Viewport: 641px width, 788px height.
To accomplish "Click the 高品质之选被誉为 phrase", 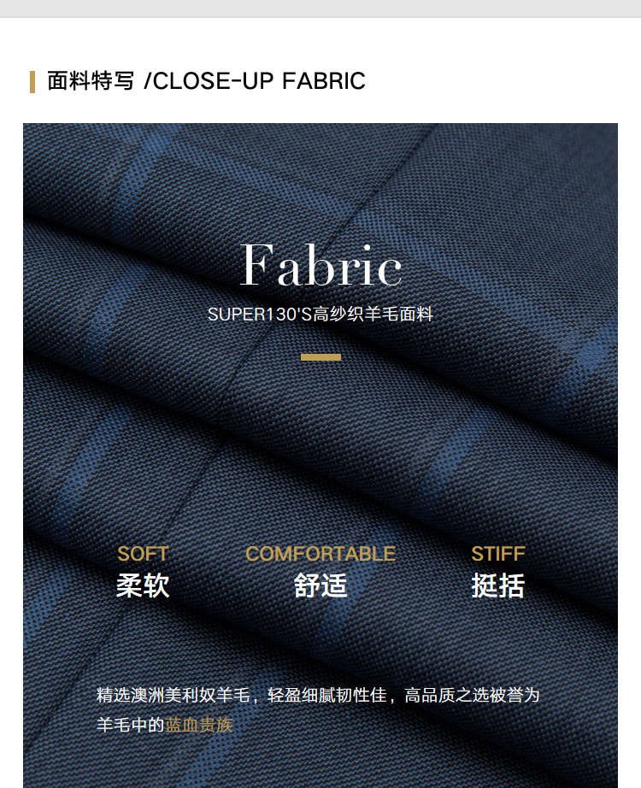I will (x=472, y=695).
